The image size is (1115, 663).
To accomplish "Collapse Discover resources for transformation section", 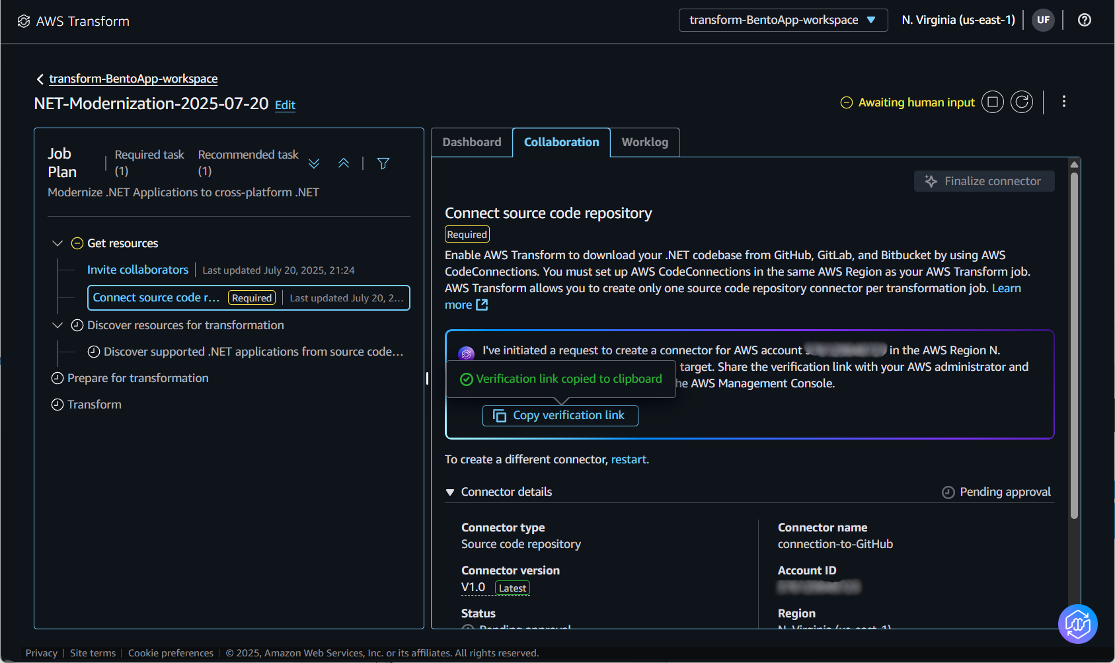I will click(58, 325).
